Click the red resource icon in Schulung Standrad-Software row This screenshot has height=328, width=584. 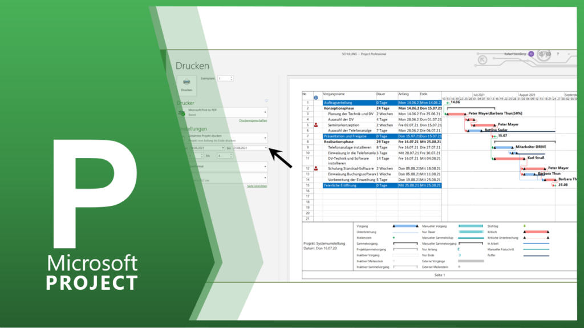(x=316, y=168)
